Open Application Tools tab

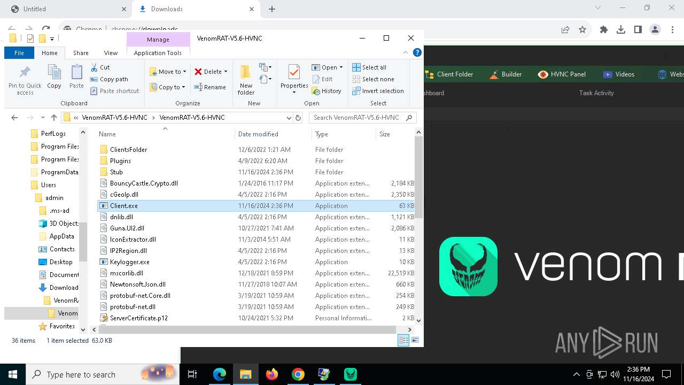pos(158,53)
